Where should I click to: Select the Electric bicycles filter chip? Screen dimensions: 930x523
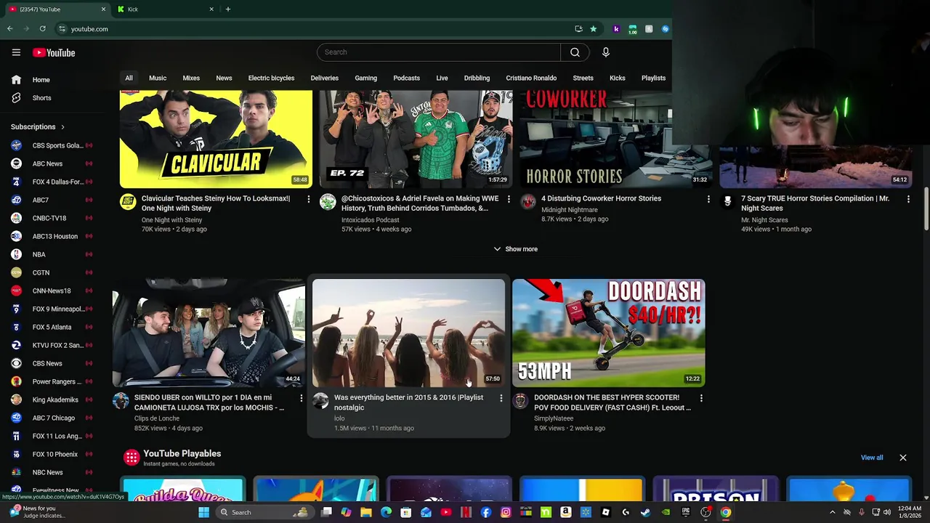(271, 78)
